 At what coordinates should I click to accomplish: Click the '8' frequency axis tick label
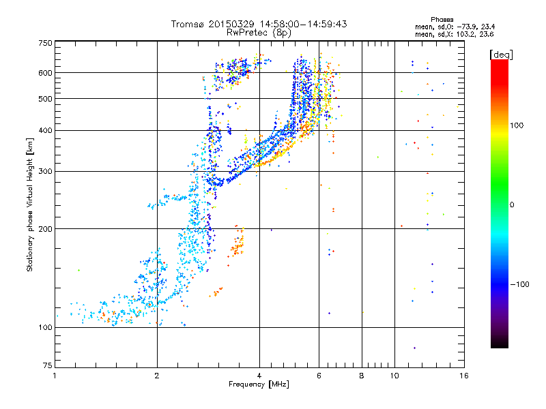[362, 376]
